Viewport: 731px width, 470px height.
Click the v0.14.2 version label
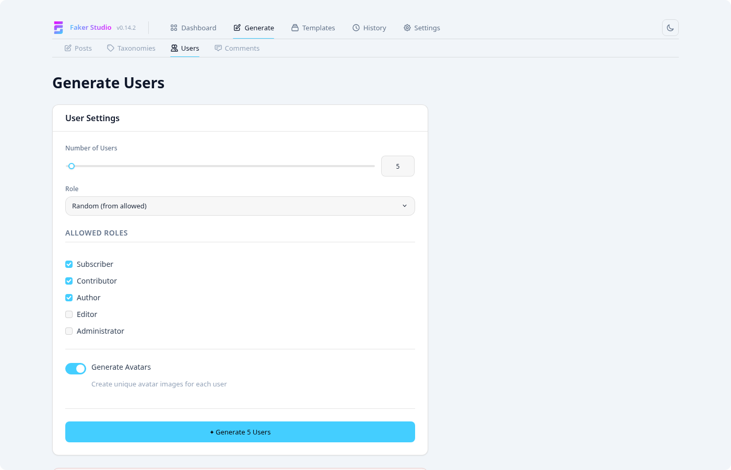coord(126,28)
